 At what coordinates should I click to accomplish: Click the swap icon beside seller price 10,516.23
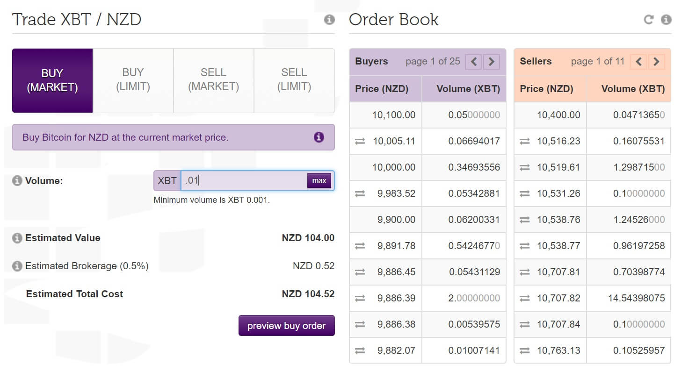coord(524,141)
